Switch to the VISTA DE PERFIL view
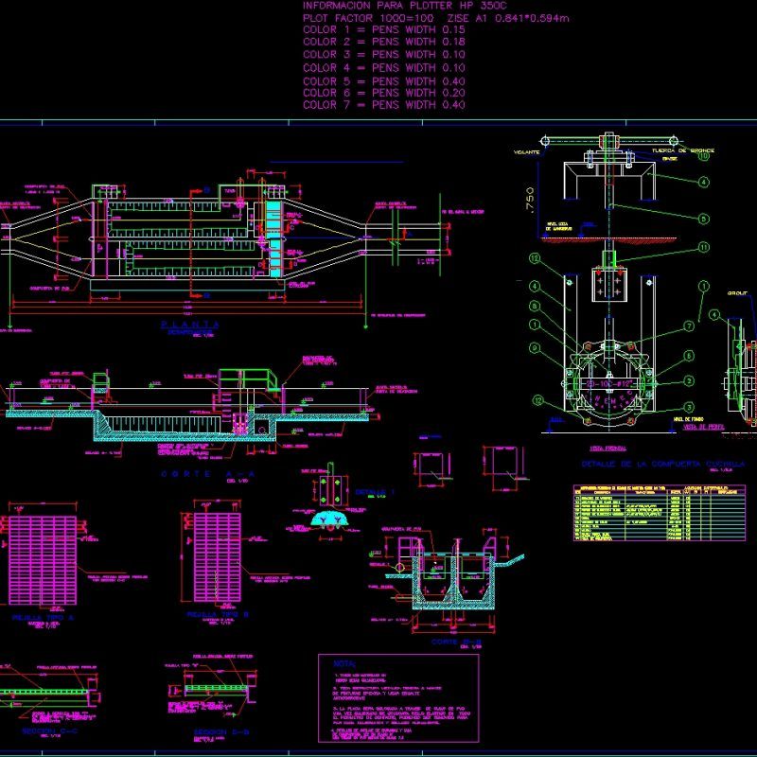This screenshot has height=757, width=757. (x=702, y=426)
